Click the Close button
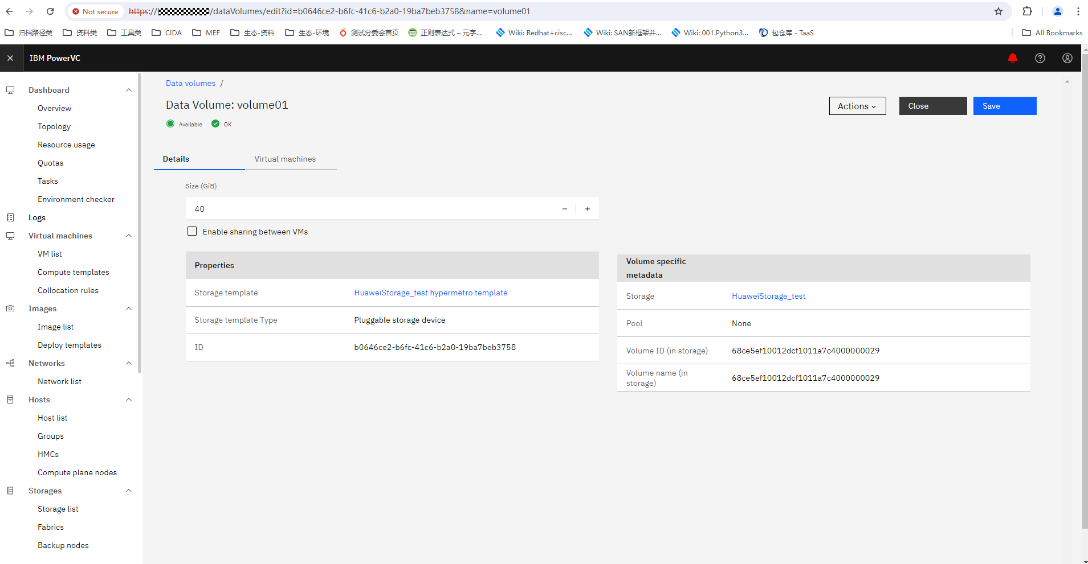Image resolution: width=1088 pixels, height=564 pixels. (933, 106)
